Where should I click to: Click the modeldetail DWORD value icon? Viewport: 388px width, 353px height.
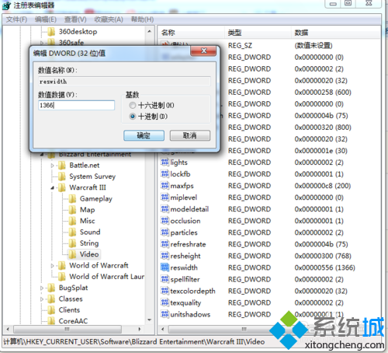pyautogui.click(x=165, y=209)
